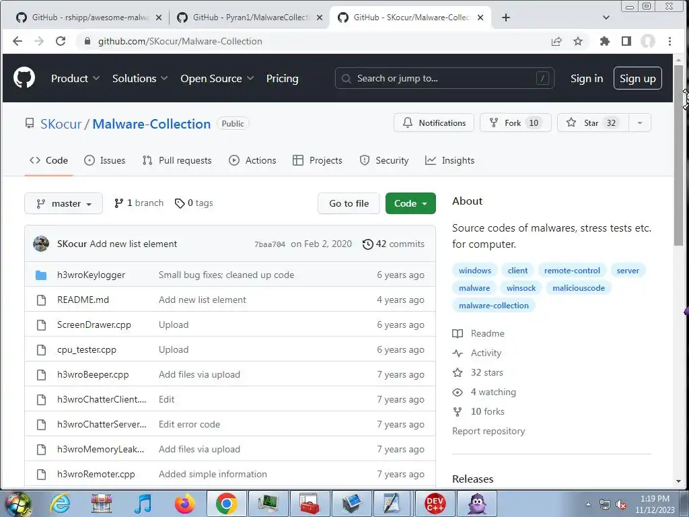This screenshot has width=689, height=517.
Task: Open commit hash 7baa704
Action: tap(269, 244)
